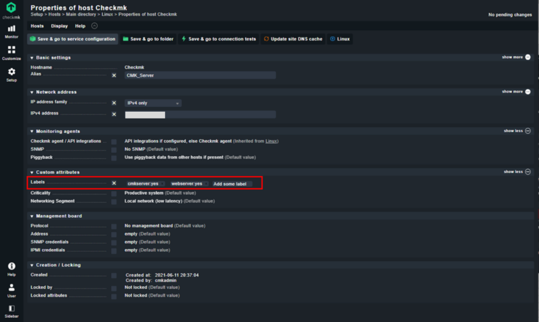Click the Add some label field
This screenshot has height=322, width=539.
point(232,184)
